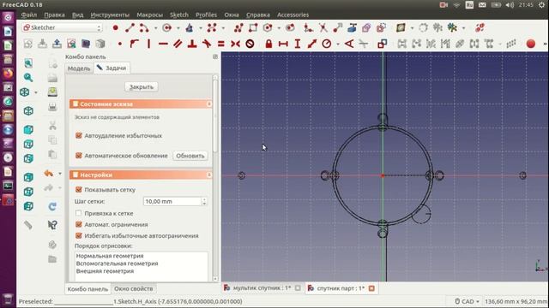The width and height of the screenshot is (549, 308).
Task: Open Firefox from the Ubuntu launcher
Action: point(8,74)
